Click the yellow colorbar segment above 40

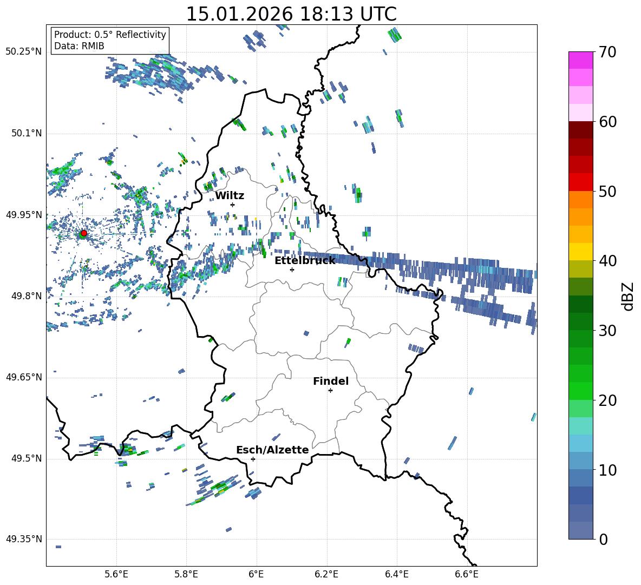click(x=580, y=252)
